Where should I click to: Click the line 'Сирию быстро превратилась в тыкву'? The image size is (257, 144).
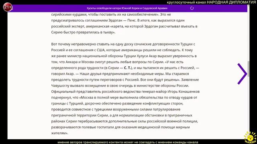click(83, 32)
